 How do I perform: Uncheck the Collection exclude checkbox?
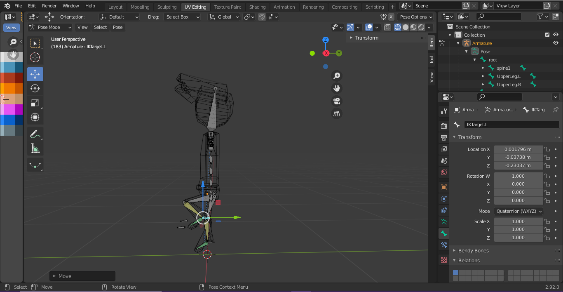tap(547, 35)
